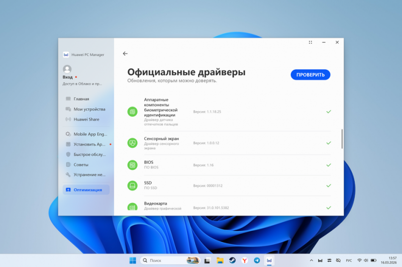Click the version 1.1.18.25 text
402x267 pixels.
pyautogui.click(x=207, y=112)
